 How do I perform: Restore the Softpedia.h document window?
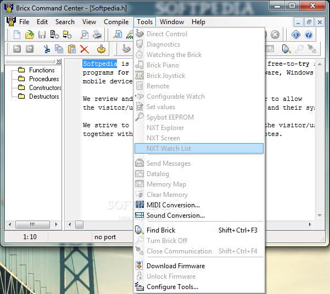309,22
